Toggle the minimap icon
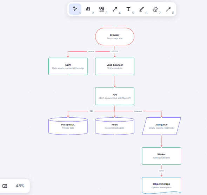This screenshot has width=207, height=195. (5, 186)
